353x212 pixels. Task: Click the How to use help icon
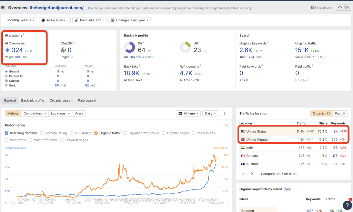312,8
